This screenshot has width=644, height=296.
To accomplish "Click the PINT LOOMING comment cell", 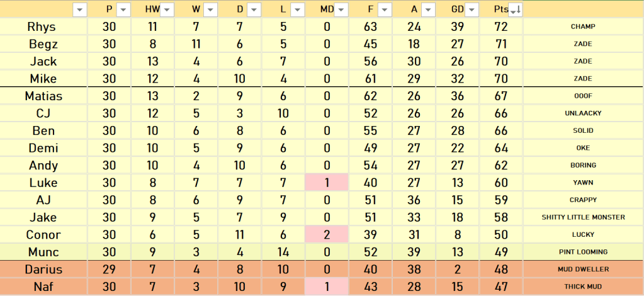I will (583, 252).
